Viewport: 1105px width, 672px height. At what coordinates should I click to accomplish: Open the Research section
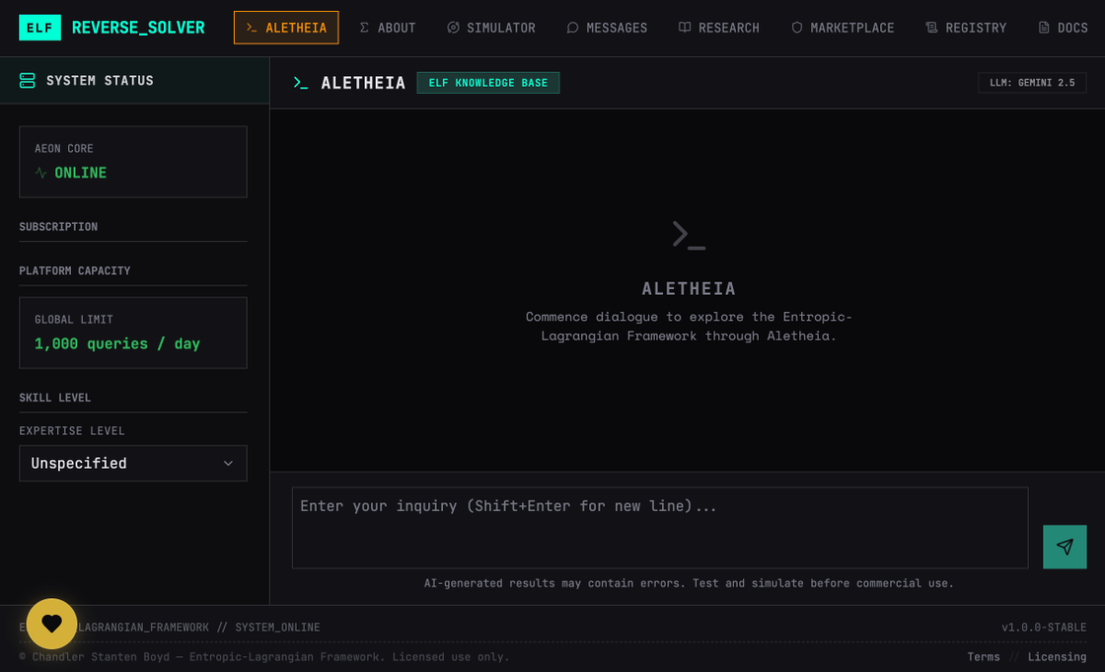tap(718, 28)
